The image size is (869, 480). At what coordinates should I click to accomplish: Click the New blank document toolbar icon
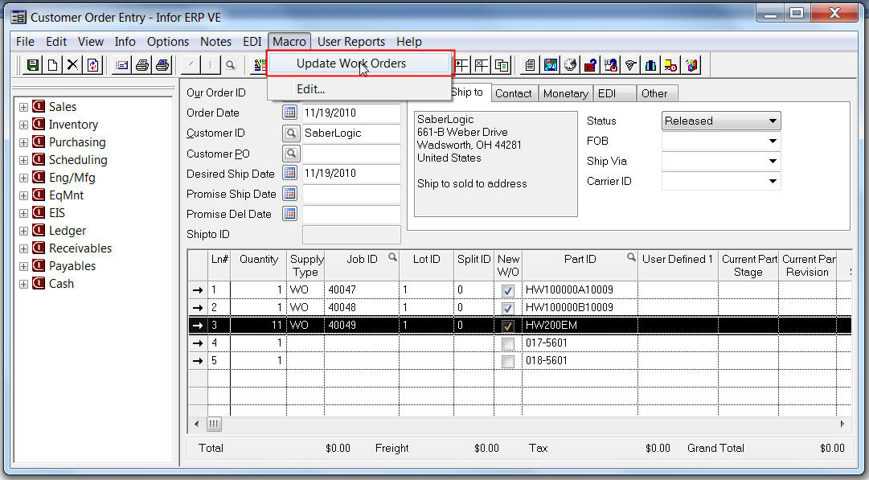coord(52,65)
